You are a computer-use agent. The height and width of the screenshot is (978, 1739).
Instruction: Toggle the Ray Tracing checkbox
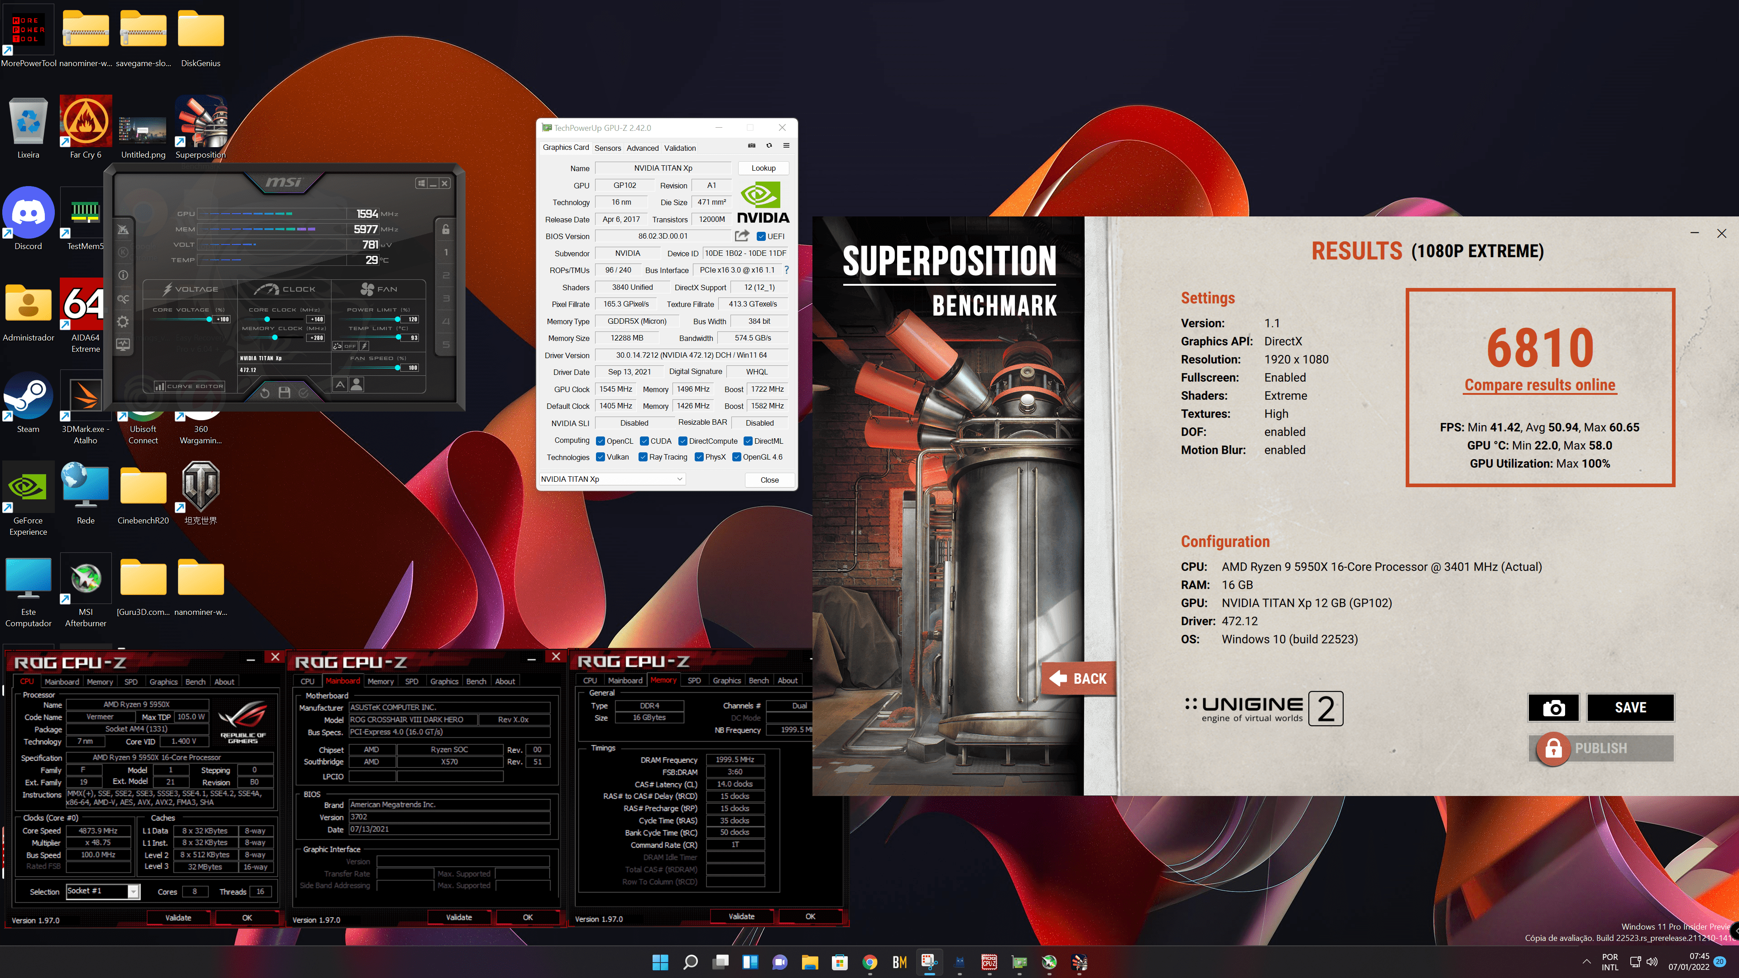point(643,457)
